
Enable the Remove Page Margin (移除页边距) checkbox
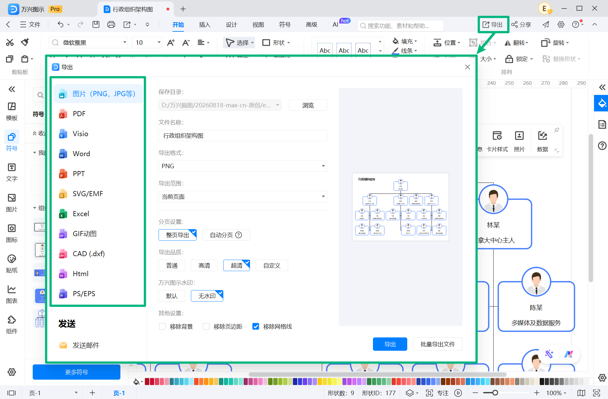click(x=206, y=326)
